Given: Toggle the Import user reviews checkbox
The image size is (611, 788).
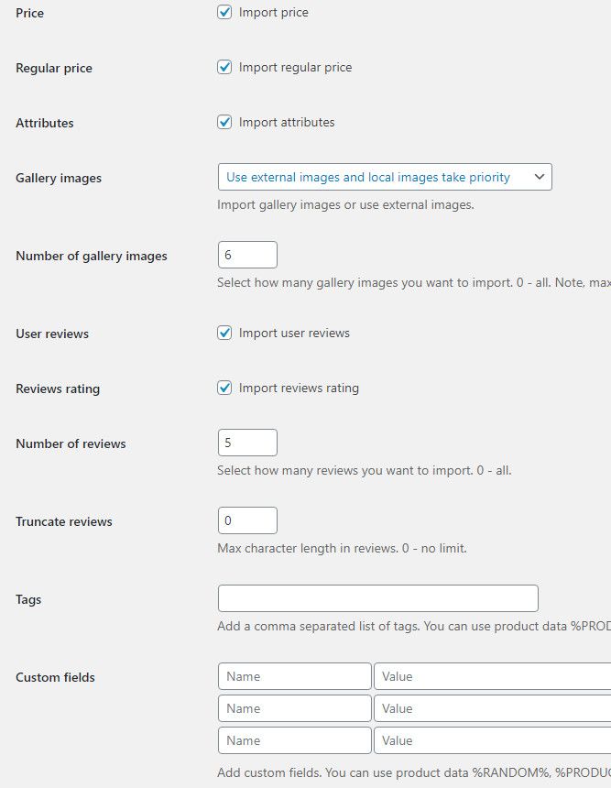Looking at the screenshot, I should 224,333.
